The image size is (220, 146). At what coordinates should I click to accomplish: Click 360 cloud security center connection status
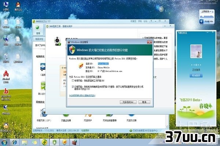pos(143,131)
